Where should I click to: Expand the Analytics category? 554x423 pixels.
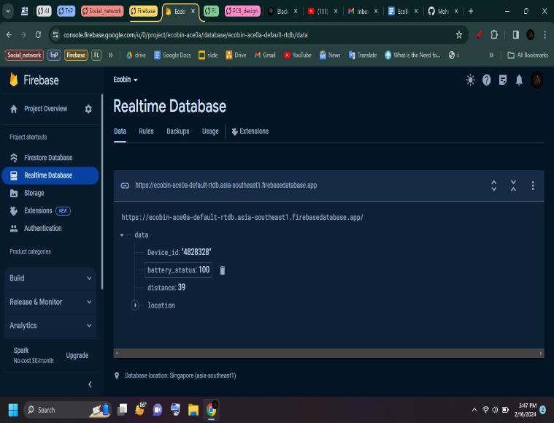(x=50, y=325)
